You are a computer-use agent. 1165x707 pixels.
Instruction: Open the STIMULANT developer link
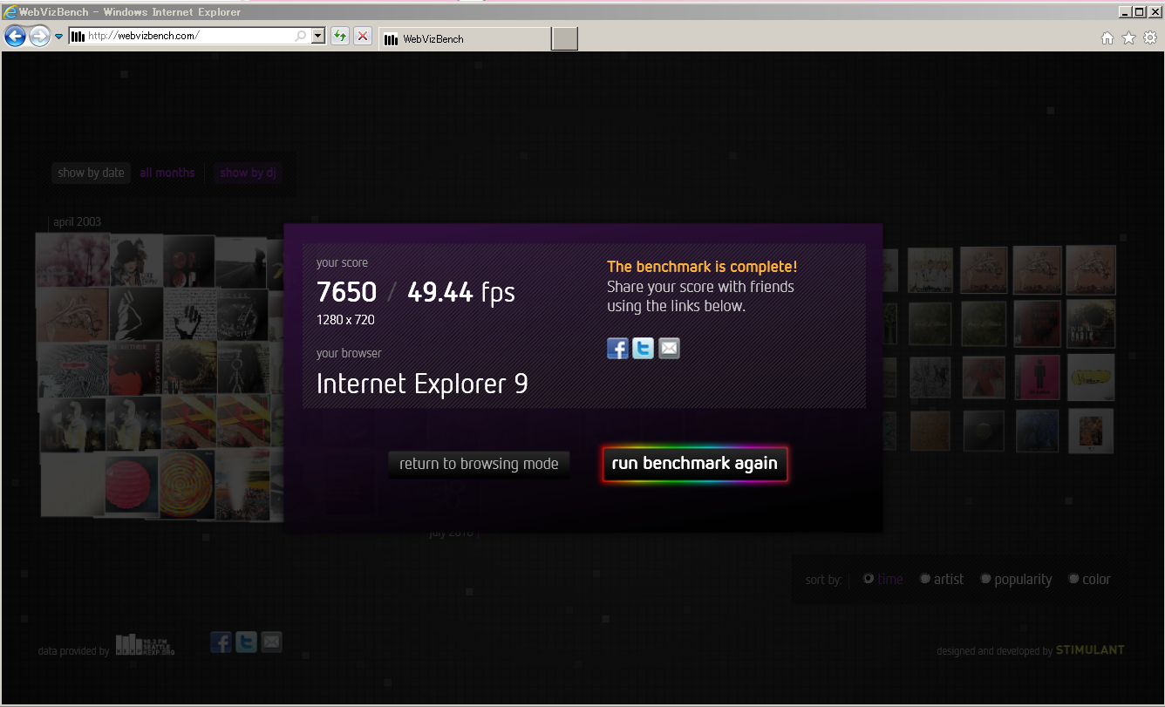(x=1090, y=650)
